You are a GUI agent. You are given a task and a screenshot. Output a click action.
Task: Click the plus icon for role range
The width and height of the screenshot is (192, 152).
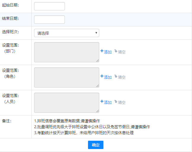[102, 76]
